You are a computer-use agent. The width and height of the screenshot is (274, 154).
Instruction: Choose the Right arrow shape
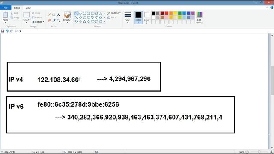point(92,18)
